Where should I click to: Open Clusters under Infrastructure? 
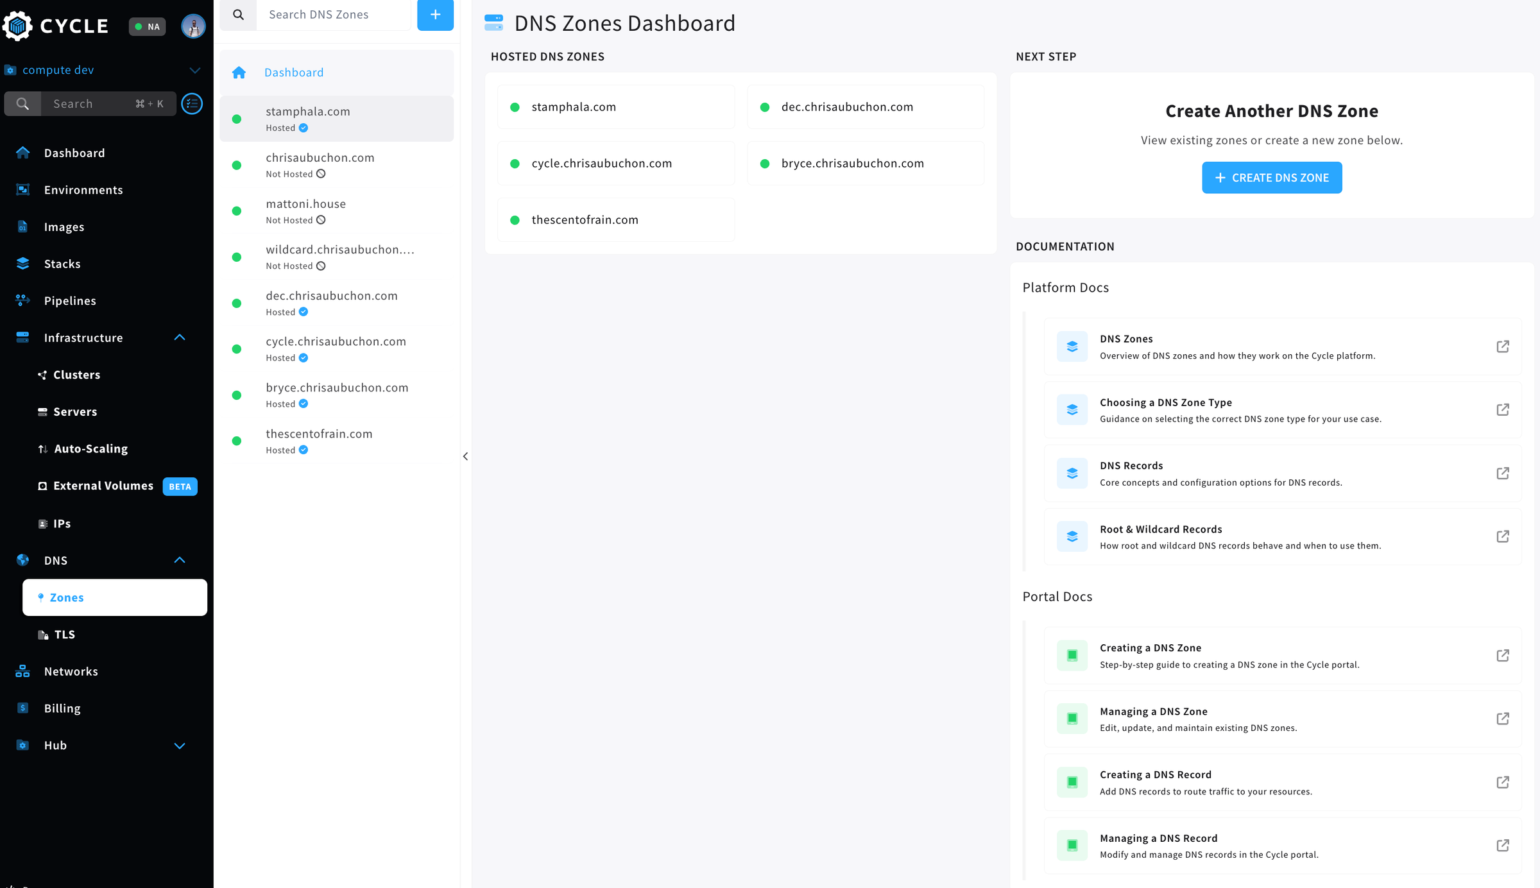pyautogui.click(x=76, y=375)
